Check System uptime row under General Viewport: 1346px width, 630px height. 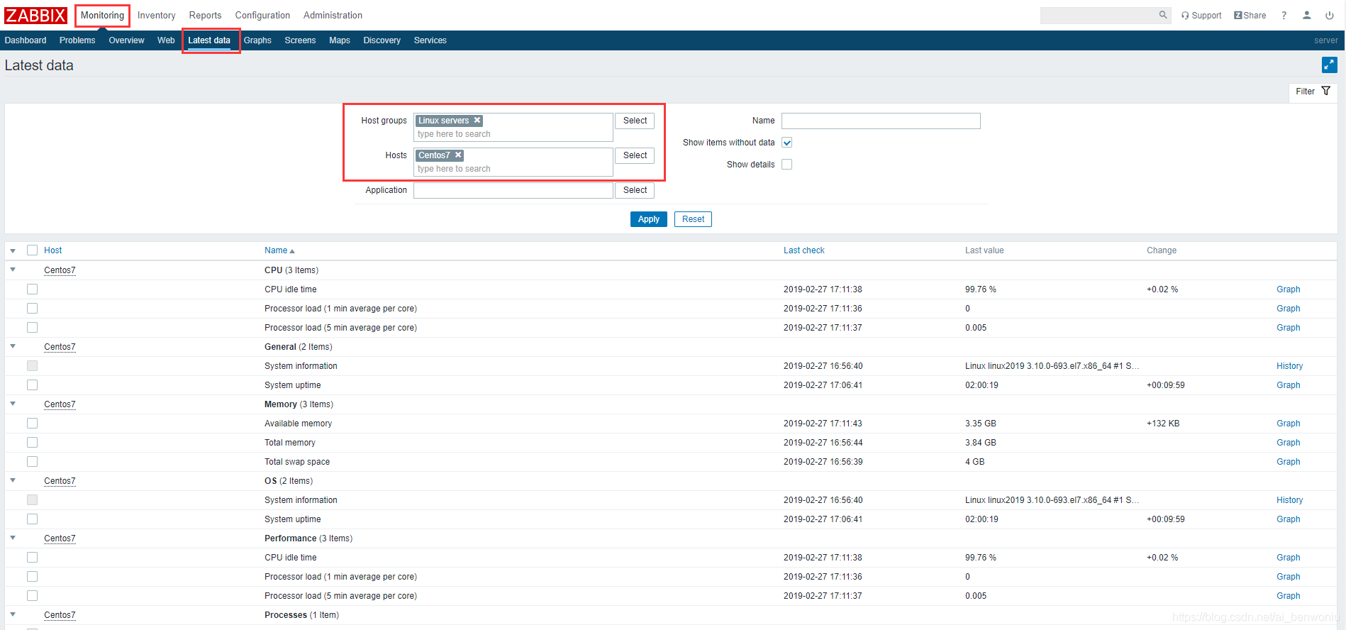pyautogui.click(x=32, y=385)
